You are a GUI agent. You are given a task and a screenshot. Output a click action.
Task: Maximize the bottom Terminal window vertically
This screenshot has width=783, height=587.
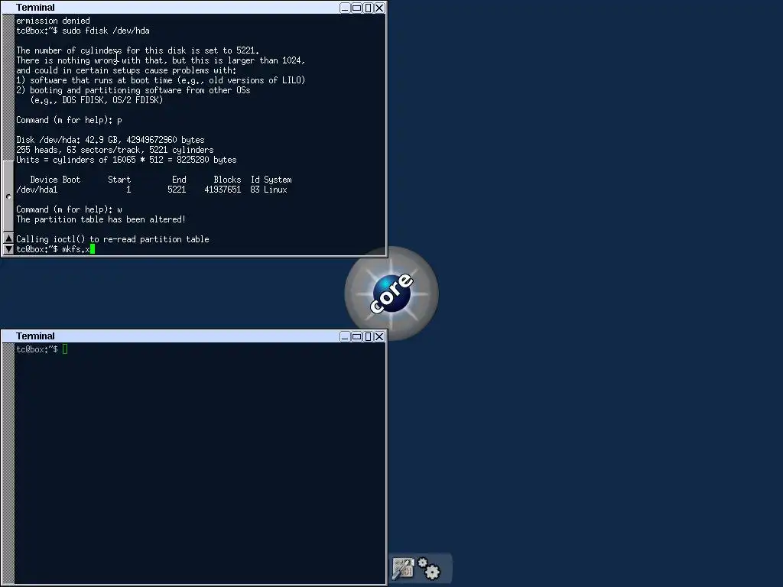pos(368,336)
